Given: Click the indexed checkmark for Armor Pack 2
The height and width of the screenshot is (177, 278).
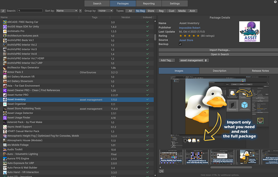Looking at the screenshot, I should tap(148, 72).
